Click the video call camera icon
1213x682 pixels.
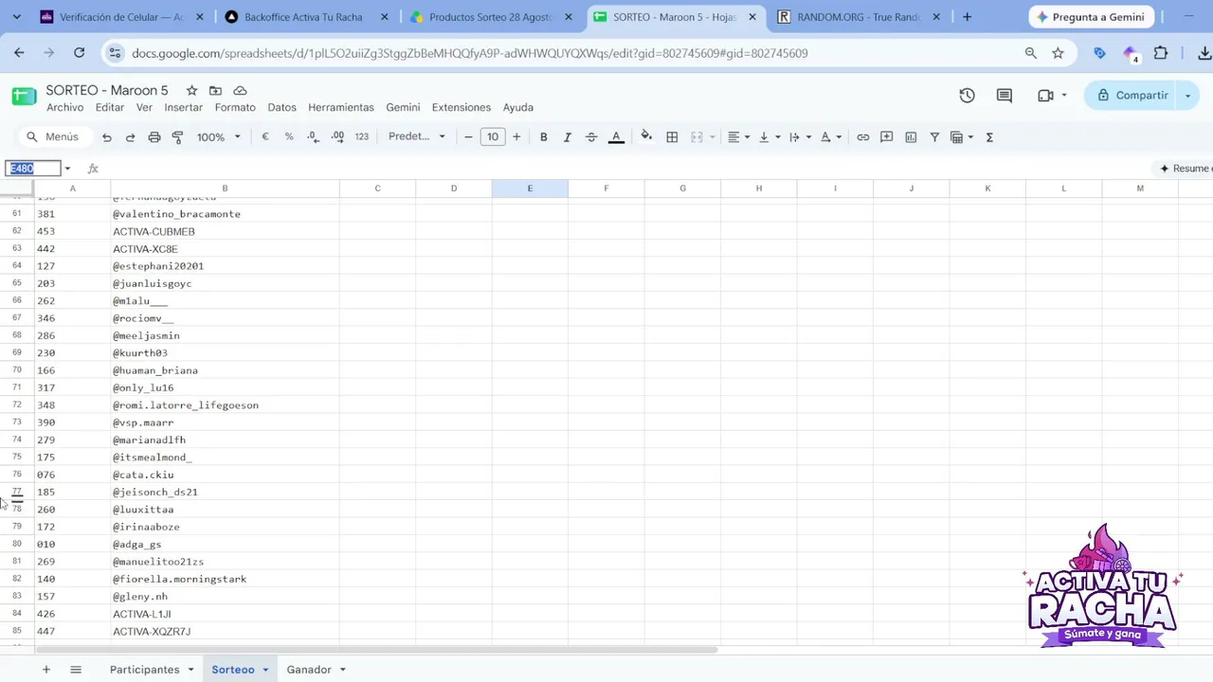[x=1045, y=96]
